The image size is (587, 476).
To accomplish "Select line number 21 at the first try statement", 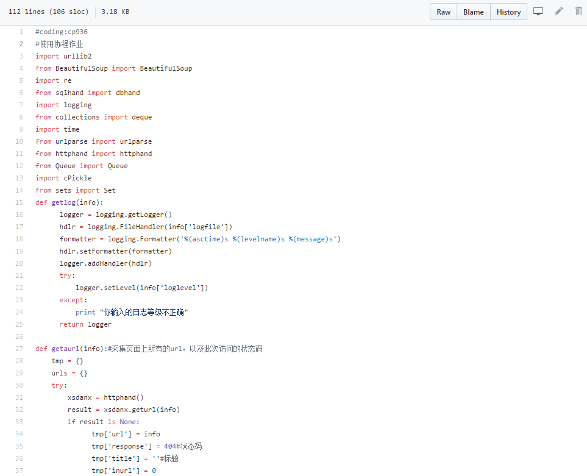I will pyautogui.click(x=20, y=275).
